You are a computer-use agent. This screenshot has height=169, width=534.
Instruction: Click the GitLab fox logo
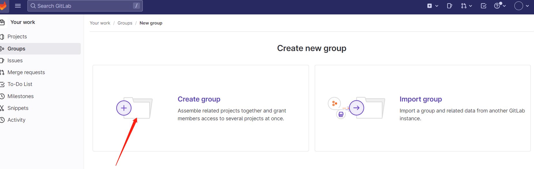click(x=3, y=6)
